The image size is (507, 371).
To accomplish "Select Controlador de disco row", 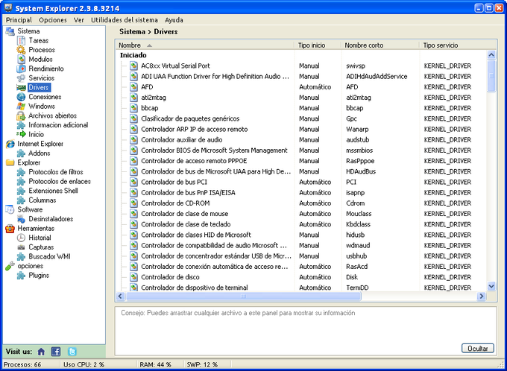I will (300, 277).
